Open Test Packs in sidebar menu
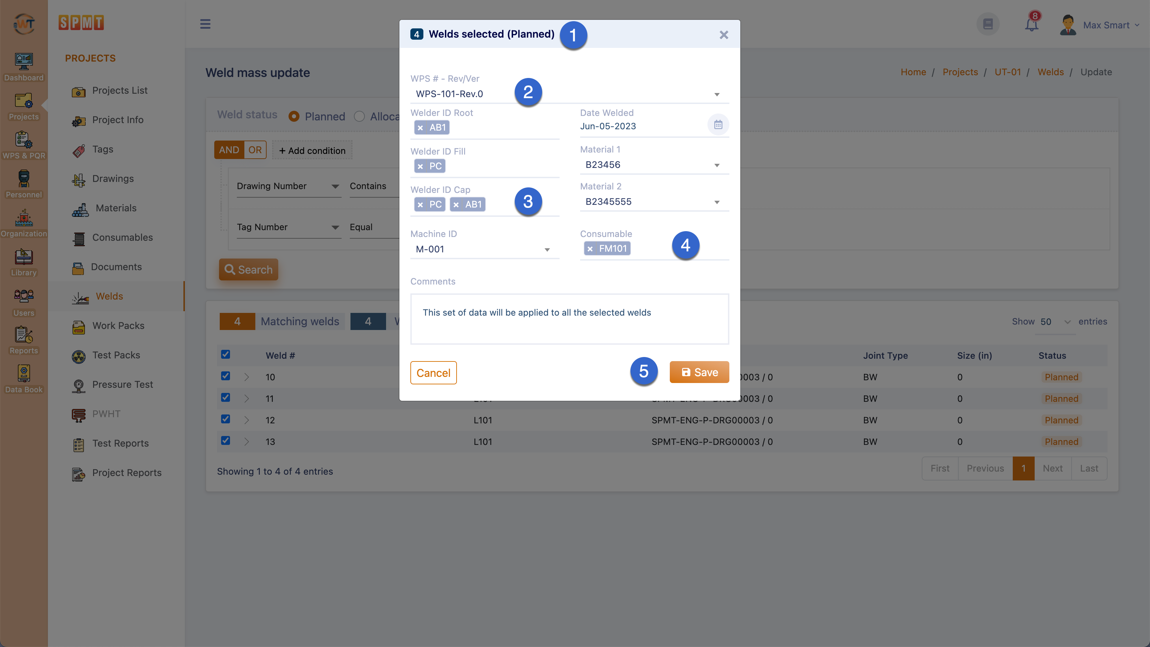This screenshot has width=1150, height=647. (x=116, y=355)
